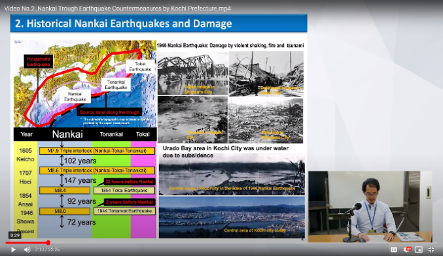Click the 0:29 preview timestamp label
The image size is (443, 256).
[14, 235]
